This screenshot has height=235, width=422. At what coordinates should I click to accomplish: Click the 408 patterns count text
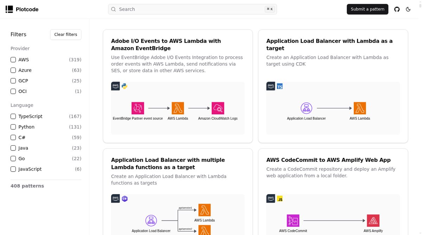pos(27,186)
